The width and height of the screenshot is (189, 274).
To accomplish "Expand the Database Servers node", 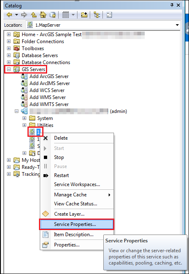I will pos(9,55).
